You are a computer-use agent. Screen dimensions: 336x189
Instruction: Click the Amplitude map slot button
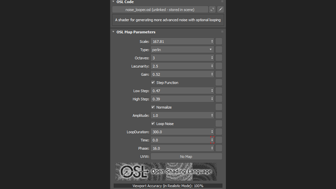[x=219, y=115]
